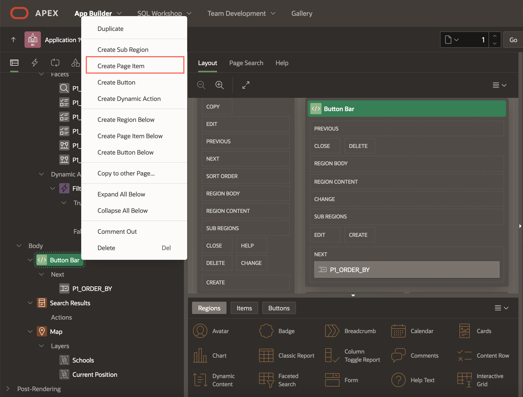Click the Go button to load the page

(513, 40)
